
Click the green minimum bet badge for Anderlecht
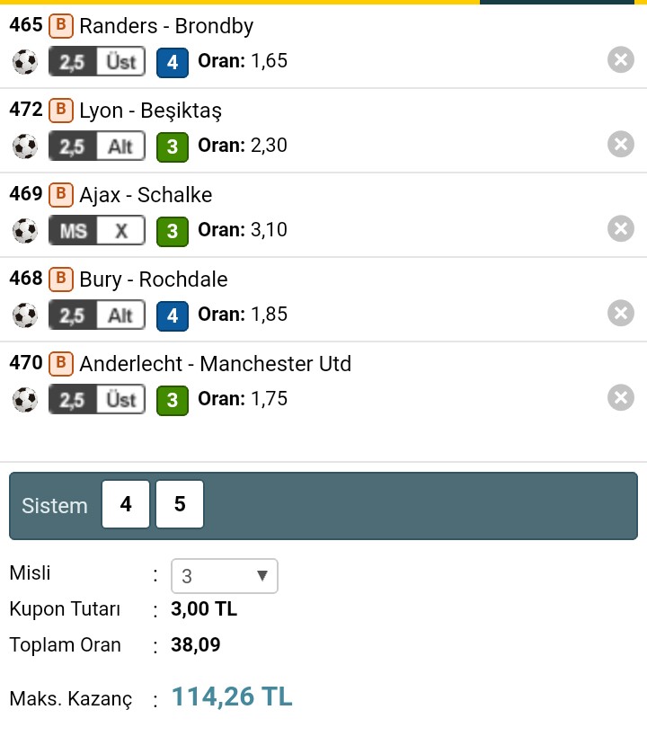tap(172, 400)
